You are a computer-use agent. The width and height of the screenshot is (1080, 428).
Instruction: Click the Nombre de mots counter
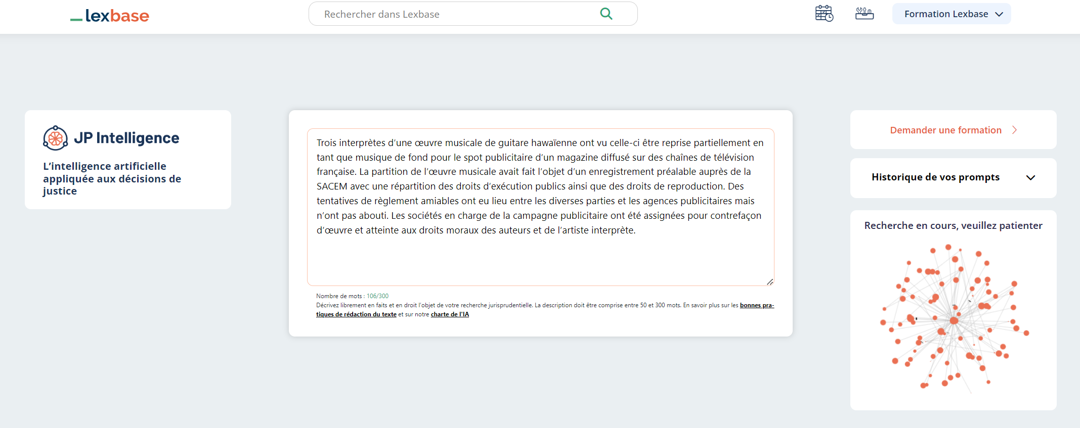352,296
